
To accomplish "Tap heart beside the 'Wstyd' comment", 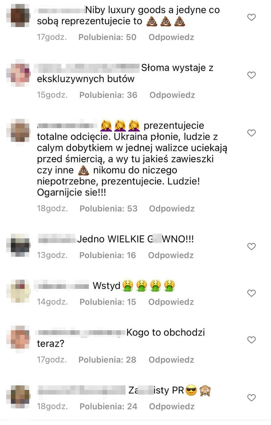I will pyautogui.click(x=251, y=293).
